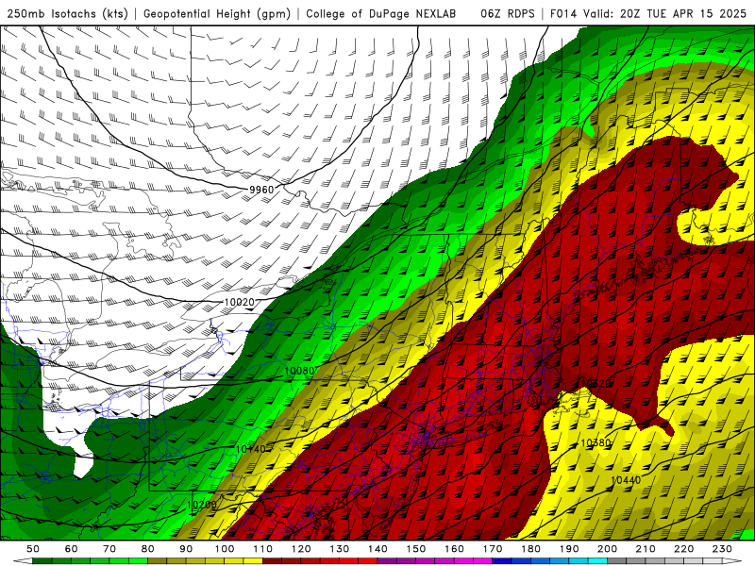Image resolution: width=755 pixels, height=566 pixels.
Task: Click the 10020 height contour label
Action: pos(240,302)
